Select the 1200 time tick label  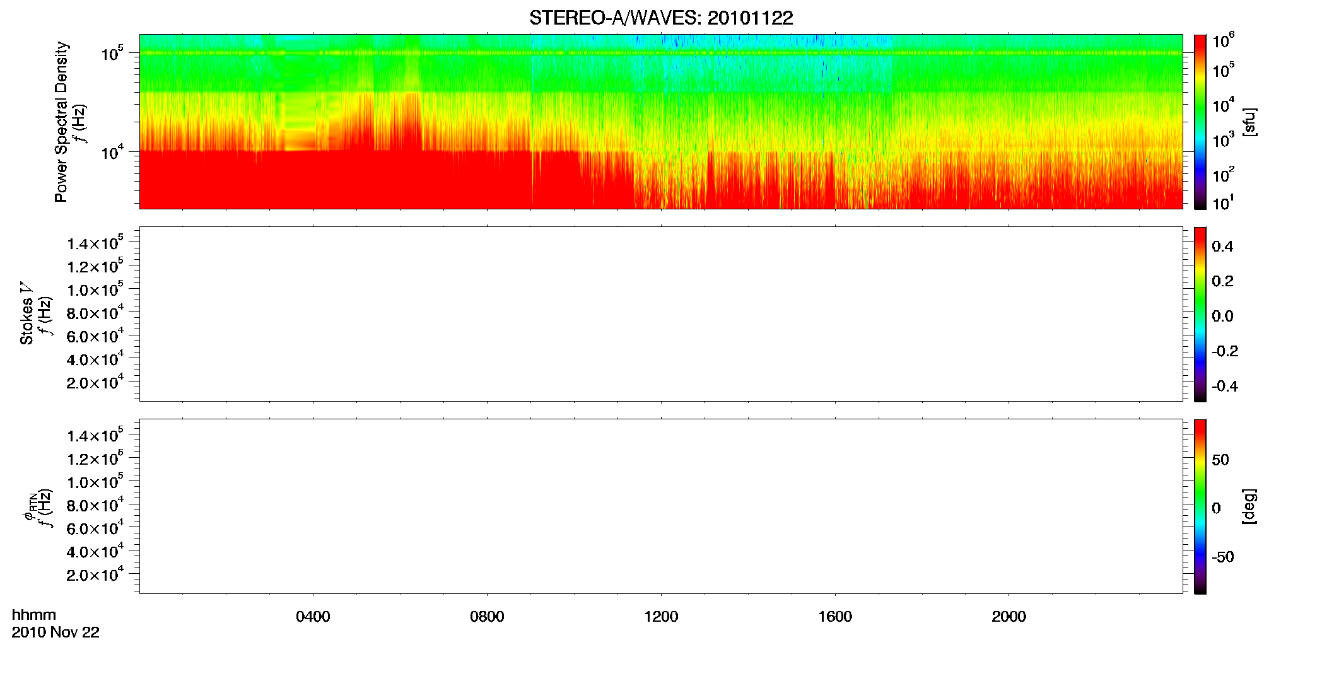coord(661,617)
